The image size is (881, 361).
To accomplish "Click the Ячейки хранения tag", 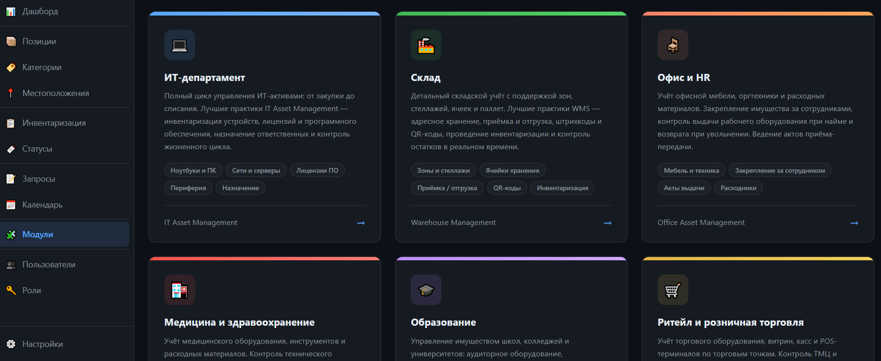I will [x=513, y=170].
